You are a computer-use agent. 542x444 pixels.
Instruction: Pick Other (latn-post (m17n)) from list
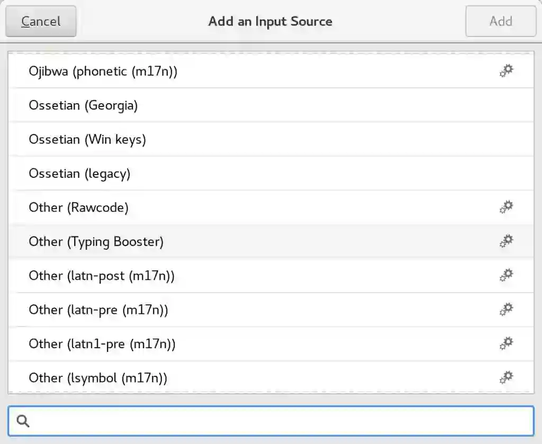(102, 276)
